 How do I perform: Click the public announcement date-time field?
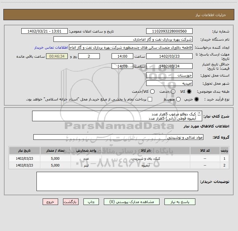click(44, 31)
